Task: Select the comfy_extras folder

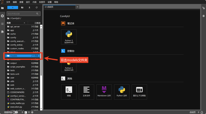Action: pyautogui.click(x=23, y=45)
